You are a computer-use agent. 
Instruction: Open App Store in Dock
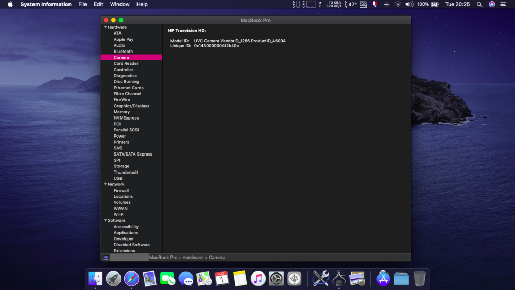tap(383, 279)
